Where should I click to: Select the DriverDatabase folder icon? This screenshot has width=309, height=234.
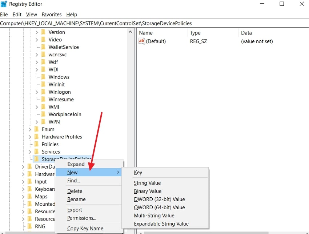(x=30, y=167)
